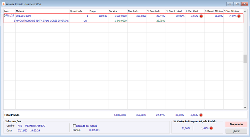Maximize the Análise Pedido window
Viewport: 250px width, 137px height.
237,4
